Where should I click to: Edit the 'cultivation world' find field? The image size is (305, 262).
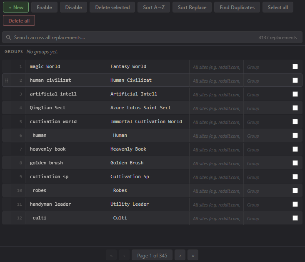tap(66, 121)
